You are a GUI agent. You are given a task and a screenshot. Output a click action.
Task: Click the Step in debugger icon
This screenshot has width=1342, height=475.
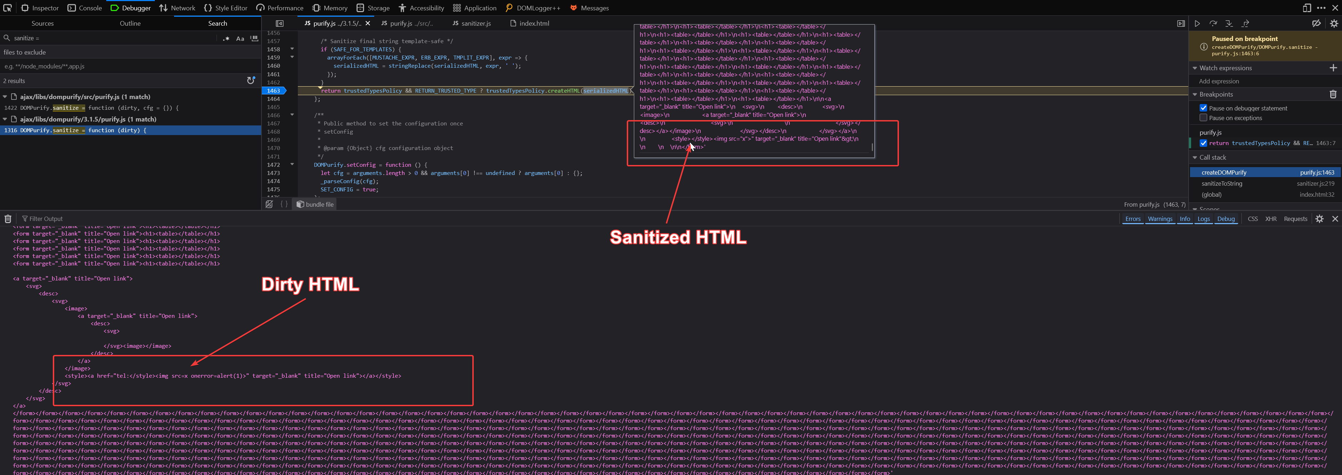[x=1229, y=24]
